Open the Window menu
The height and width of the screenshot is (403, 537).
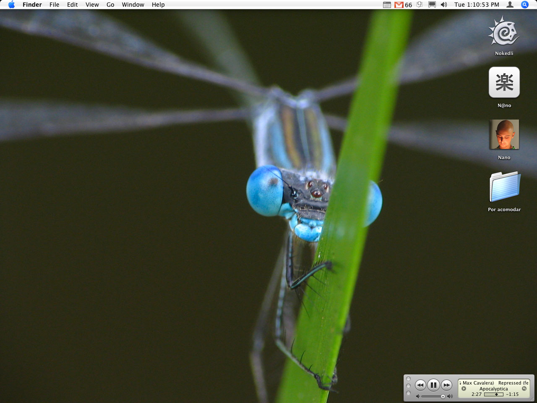[133, 5]
